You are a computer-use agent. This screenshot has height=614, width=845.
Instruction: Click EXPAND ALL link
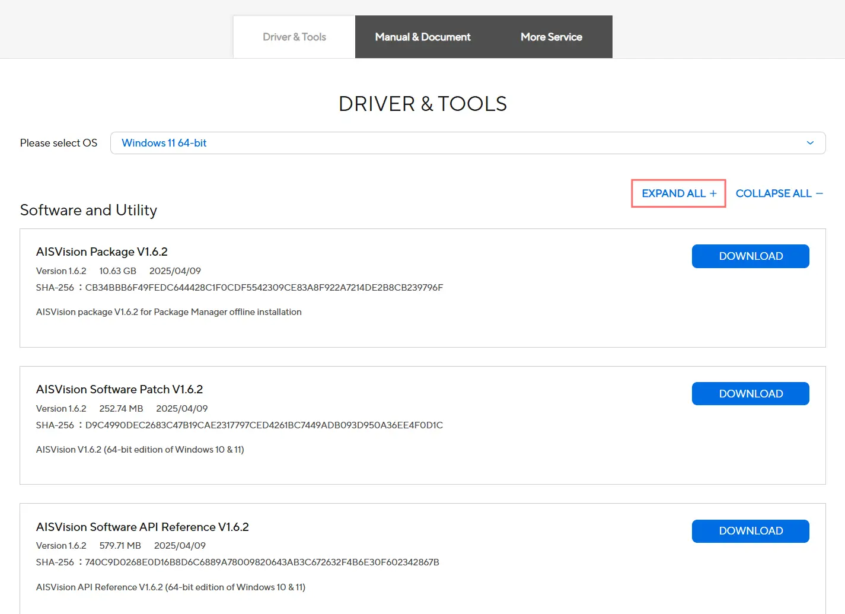pyautogui.click(x=679, y=193)
